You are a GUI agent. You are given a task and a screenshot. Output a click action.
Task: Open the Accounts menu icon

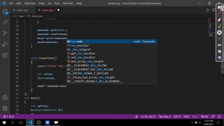[5, 97]
